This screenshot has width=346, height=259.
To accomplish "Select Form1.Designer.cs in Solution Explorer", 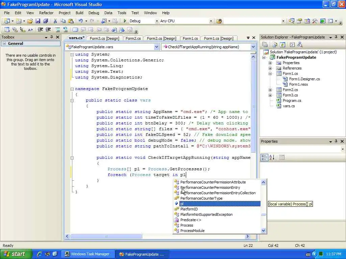I will click(x=304, y=79).
